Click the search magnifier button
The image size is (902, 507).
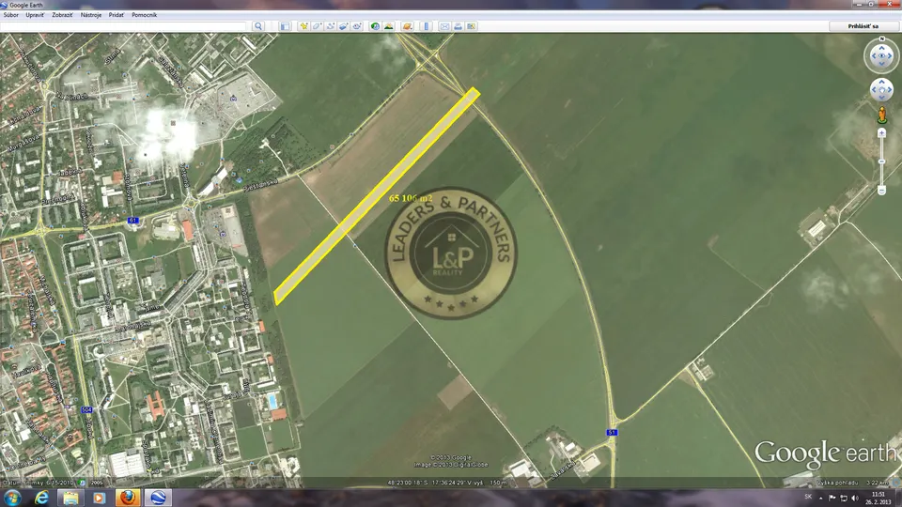pos(258,26)
